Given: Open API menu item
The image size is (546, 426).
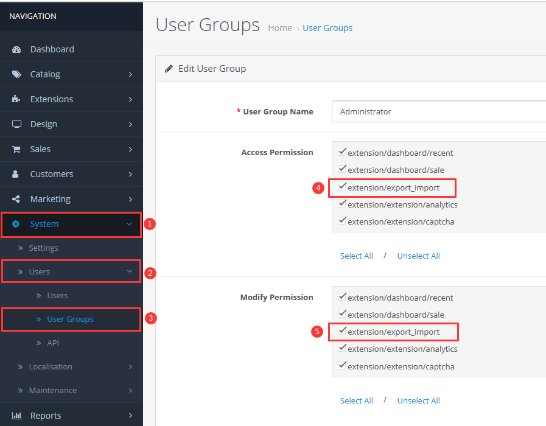Looking at the screenshot, I should click(71, 343).
